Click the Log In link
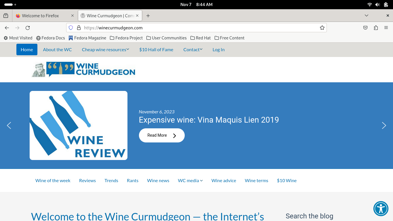Viewport: 393px width, 221px height. point(218,49)
